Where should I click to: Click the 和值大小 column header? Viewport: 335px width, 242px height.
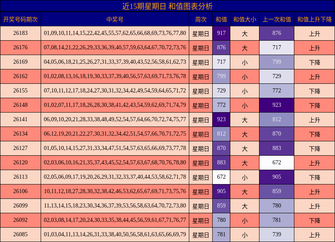pos(245,19)
